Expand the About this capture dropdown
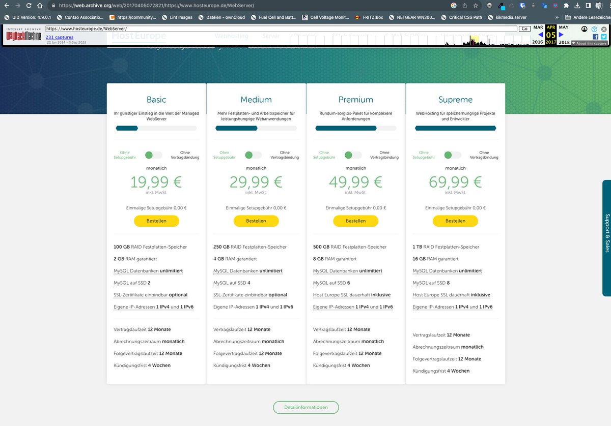Image resolution: width=611 pixels, height=426 pixels. coord(589,43)
